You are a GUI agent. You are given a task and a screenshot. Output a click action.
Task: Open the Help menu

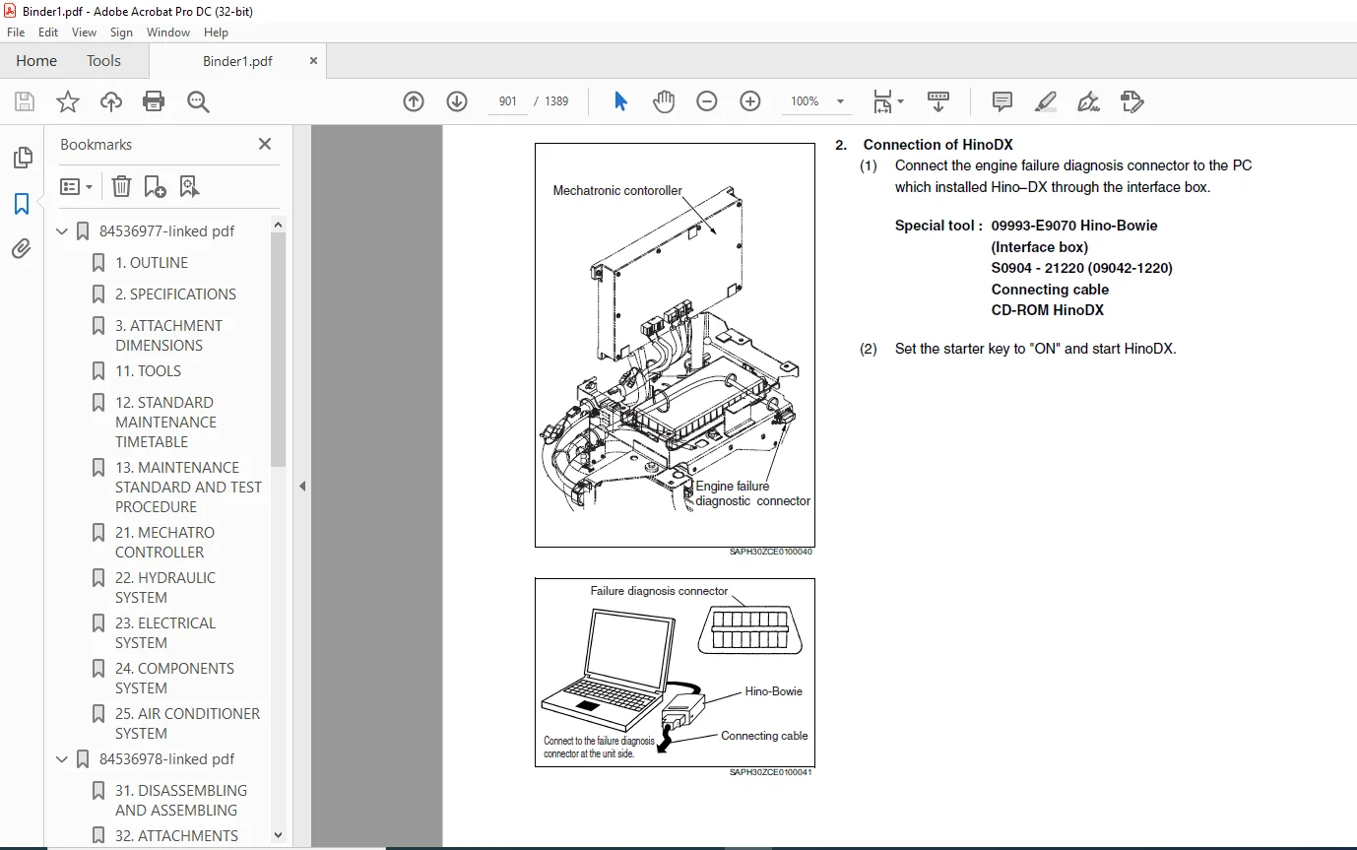click(x=216, y=33)
